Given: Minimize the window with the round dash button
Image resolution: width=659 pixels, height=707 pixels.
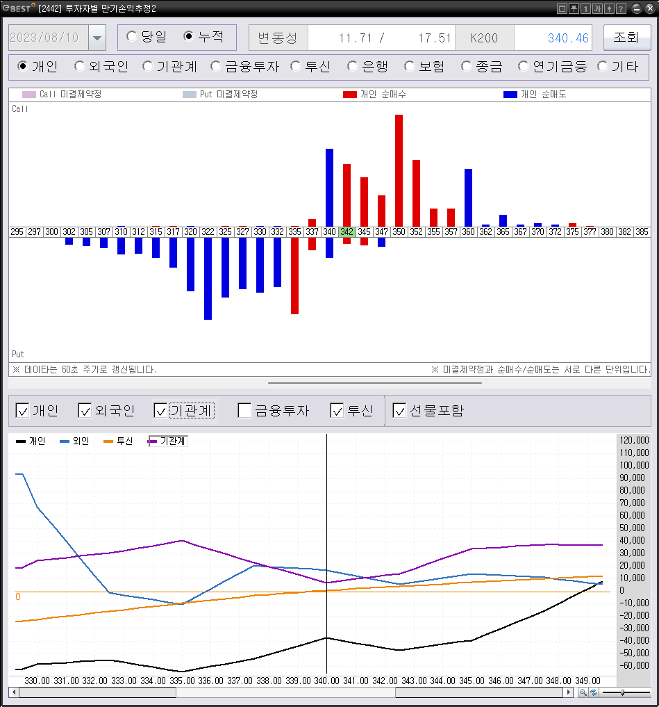Looking at the screenshot, I should 636,8.
